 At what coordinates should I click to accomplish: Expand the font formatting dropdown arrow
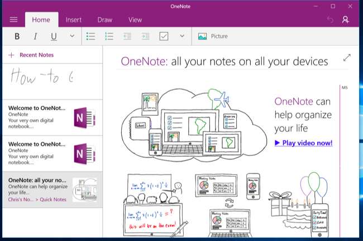coord(72,36)
